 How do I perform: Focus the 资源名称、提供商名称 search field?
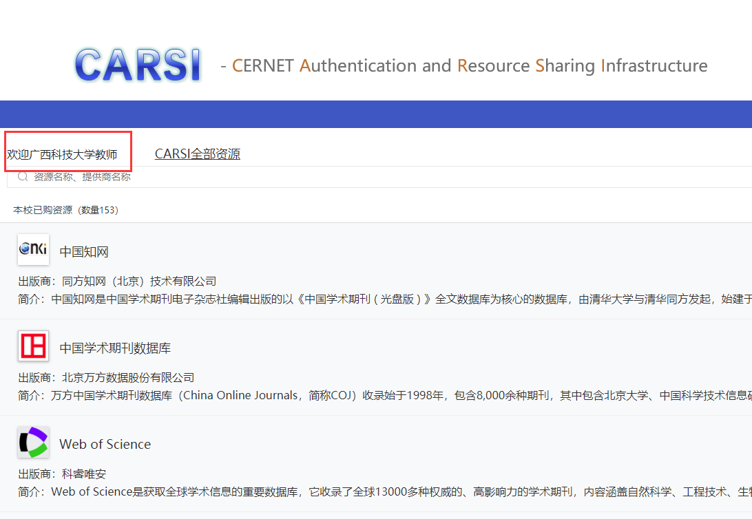coord(379,177)
